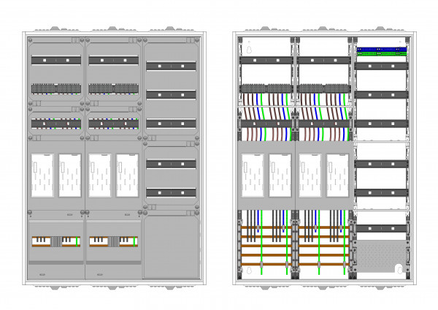Click the first meter window in left cabinet
The height and width of the screenshot is (310, 438).
click(x=44, y=175)
